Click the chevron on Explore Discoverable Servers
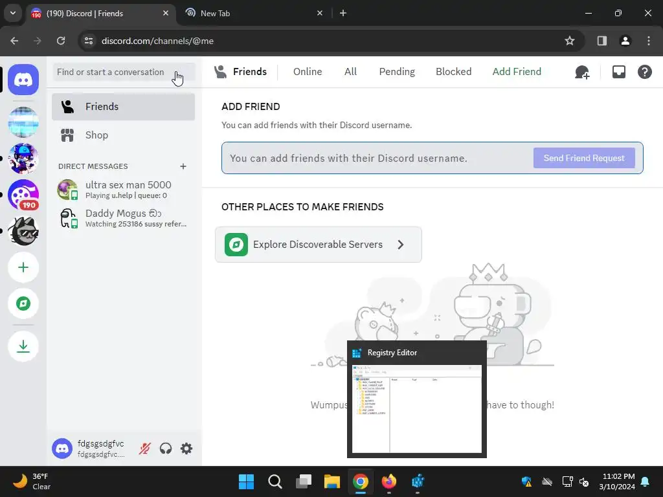The image size is (663, 497). click(x=400, y=245)
